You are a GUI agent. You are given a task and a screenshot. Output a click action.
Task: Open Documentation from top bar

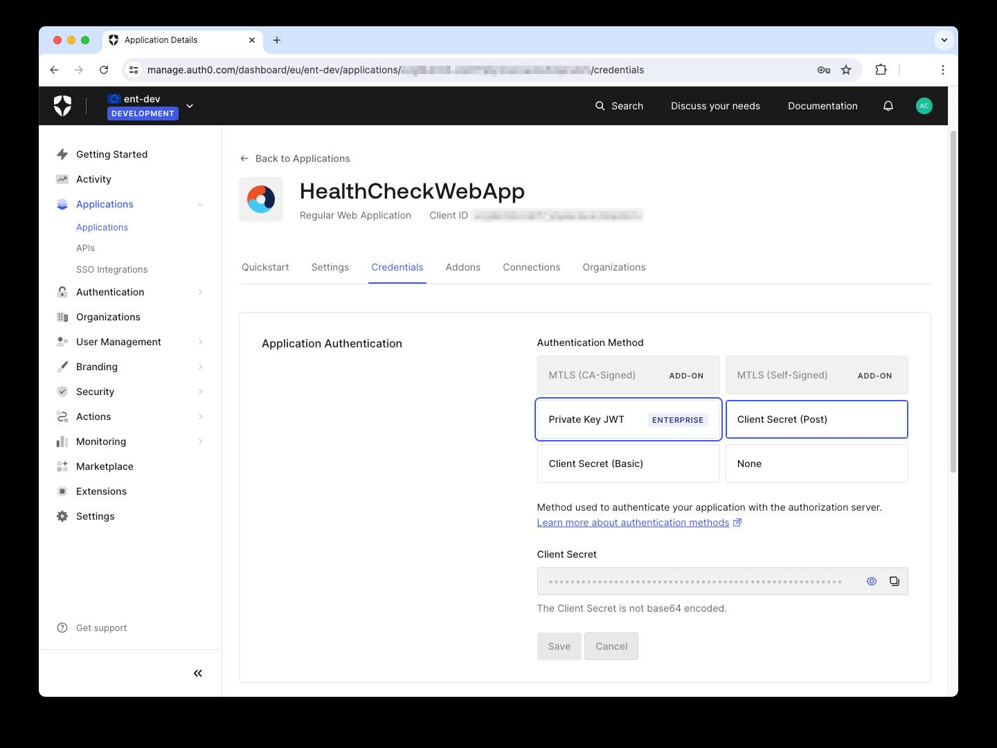tap(823, 106)
